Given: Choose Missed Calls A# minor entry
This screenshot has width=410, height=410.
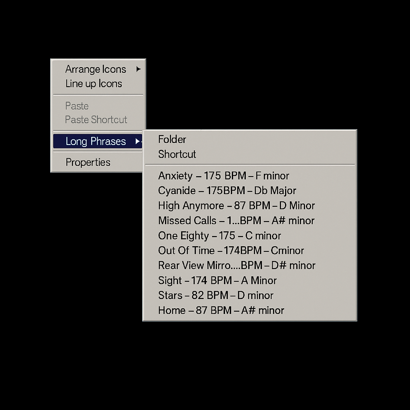Looking at the screenshot, I should [250, 221].
